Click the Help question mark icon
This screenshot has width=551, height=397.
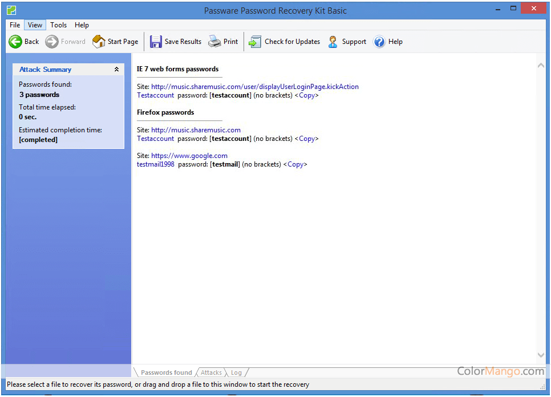(x=379, y=42)
